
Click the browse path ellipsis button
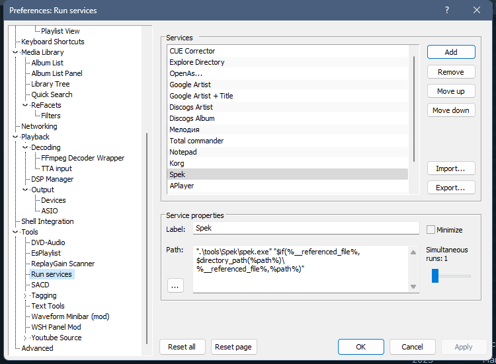175,285
